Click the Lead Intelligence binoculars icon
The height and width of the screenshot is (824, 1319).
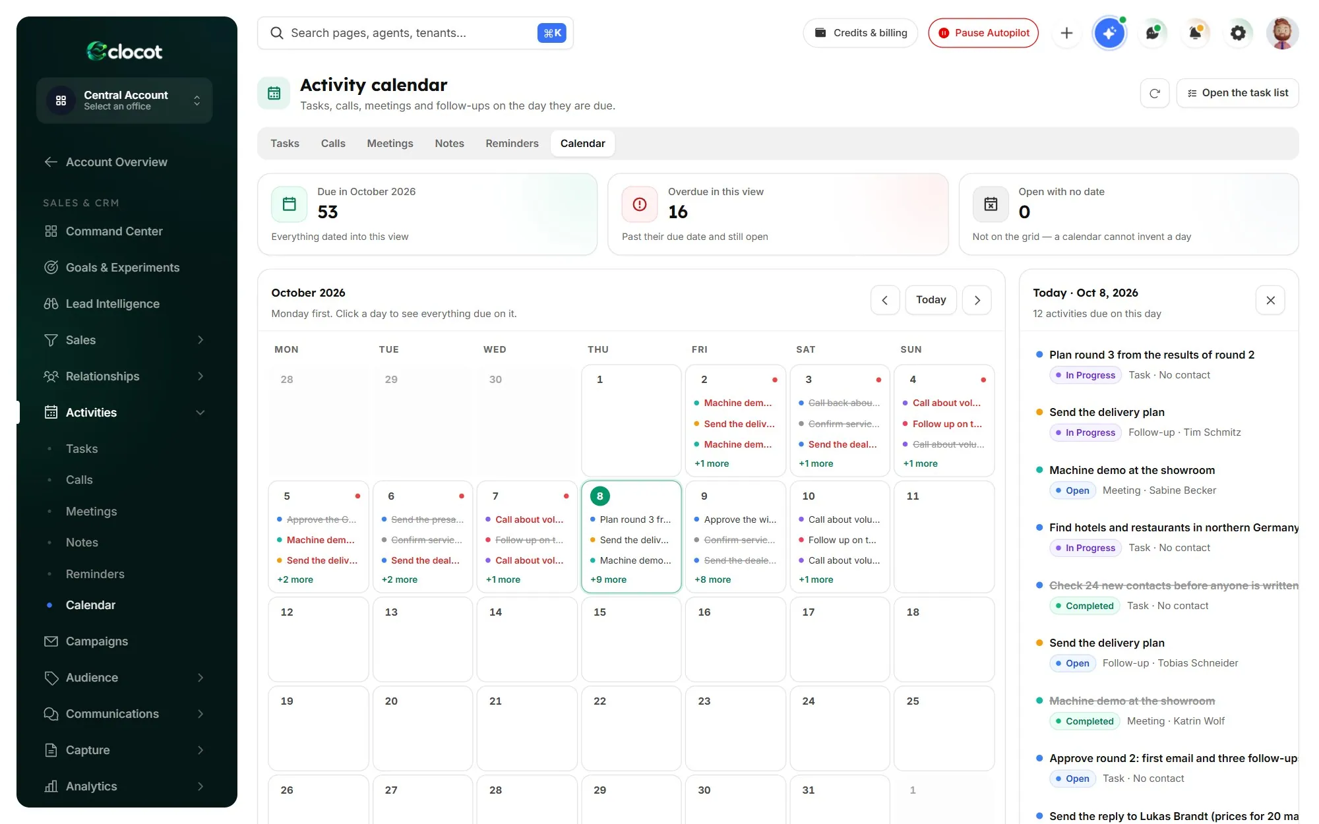[51, 304]
